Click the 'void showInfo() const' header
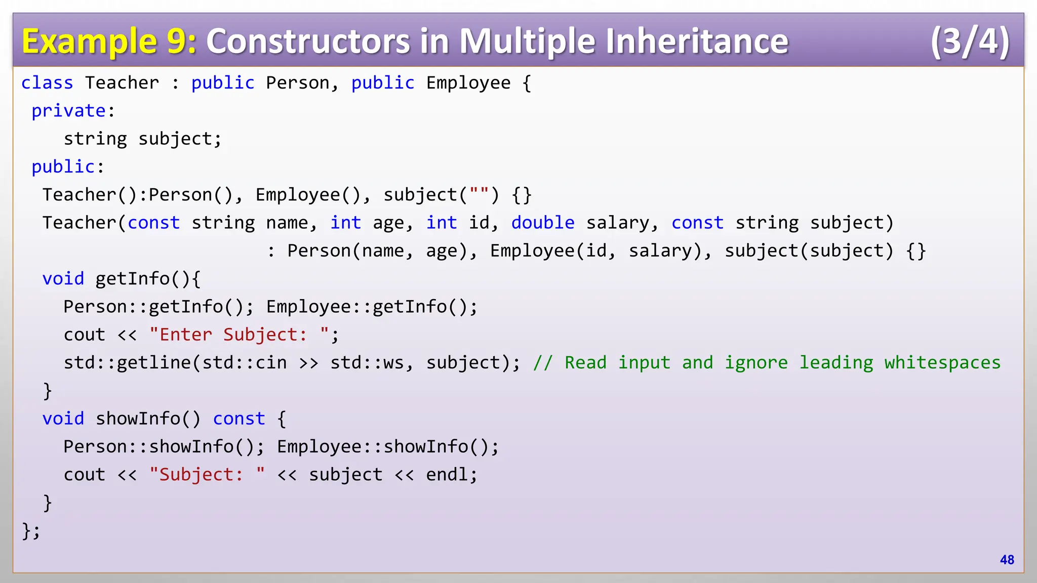Image resolution: width=1037 pixels, height=583 pixels. click(154, 419)
